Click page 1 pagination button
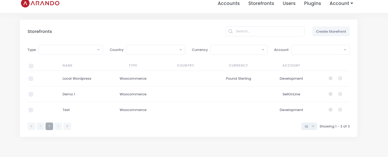Screen dimensions: 388x157 pyautogui.click(x=49, y=126)
